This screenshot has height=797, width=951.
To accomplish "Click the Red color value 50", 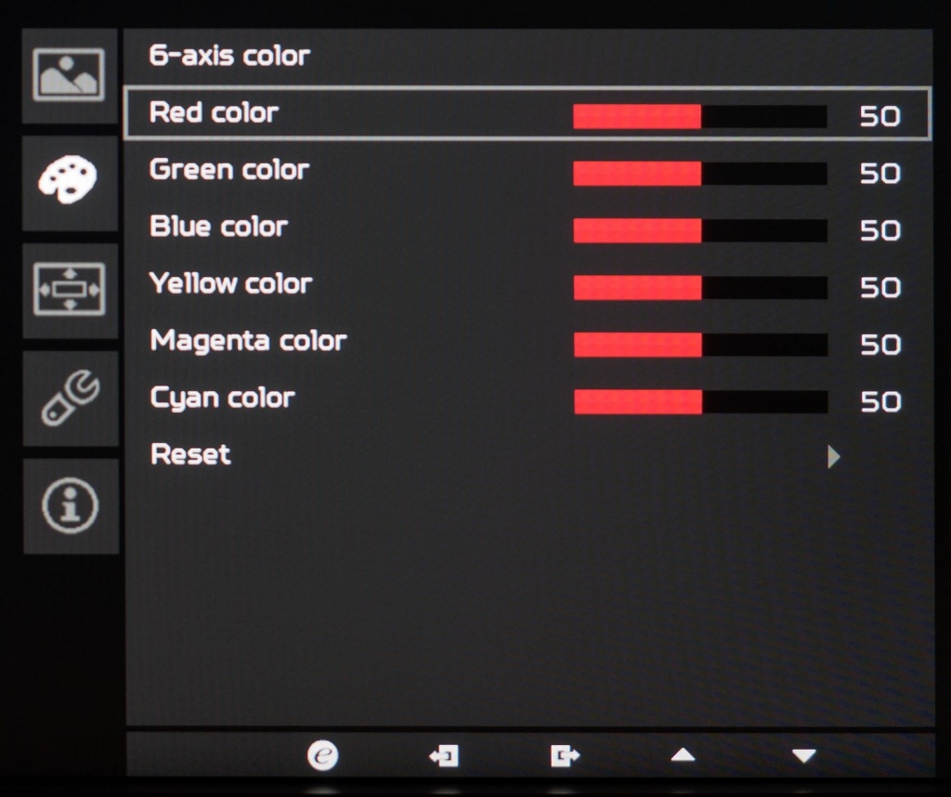I will [x=879, y=116].
